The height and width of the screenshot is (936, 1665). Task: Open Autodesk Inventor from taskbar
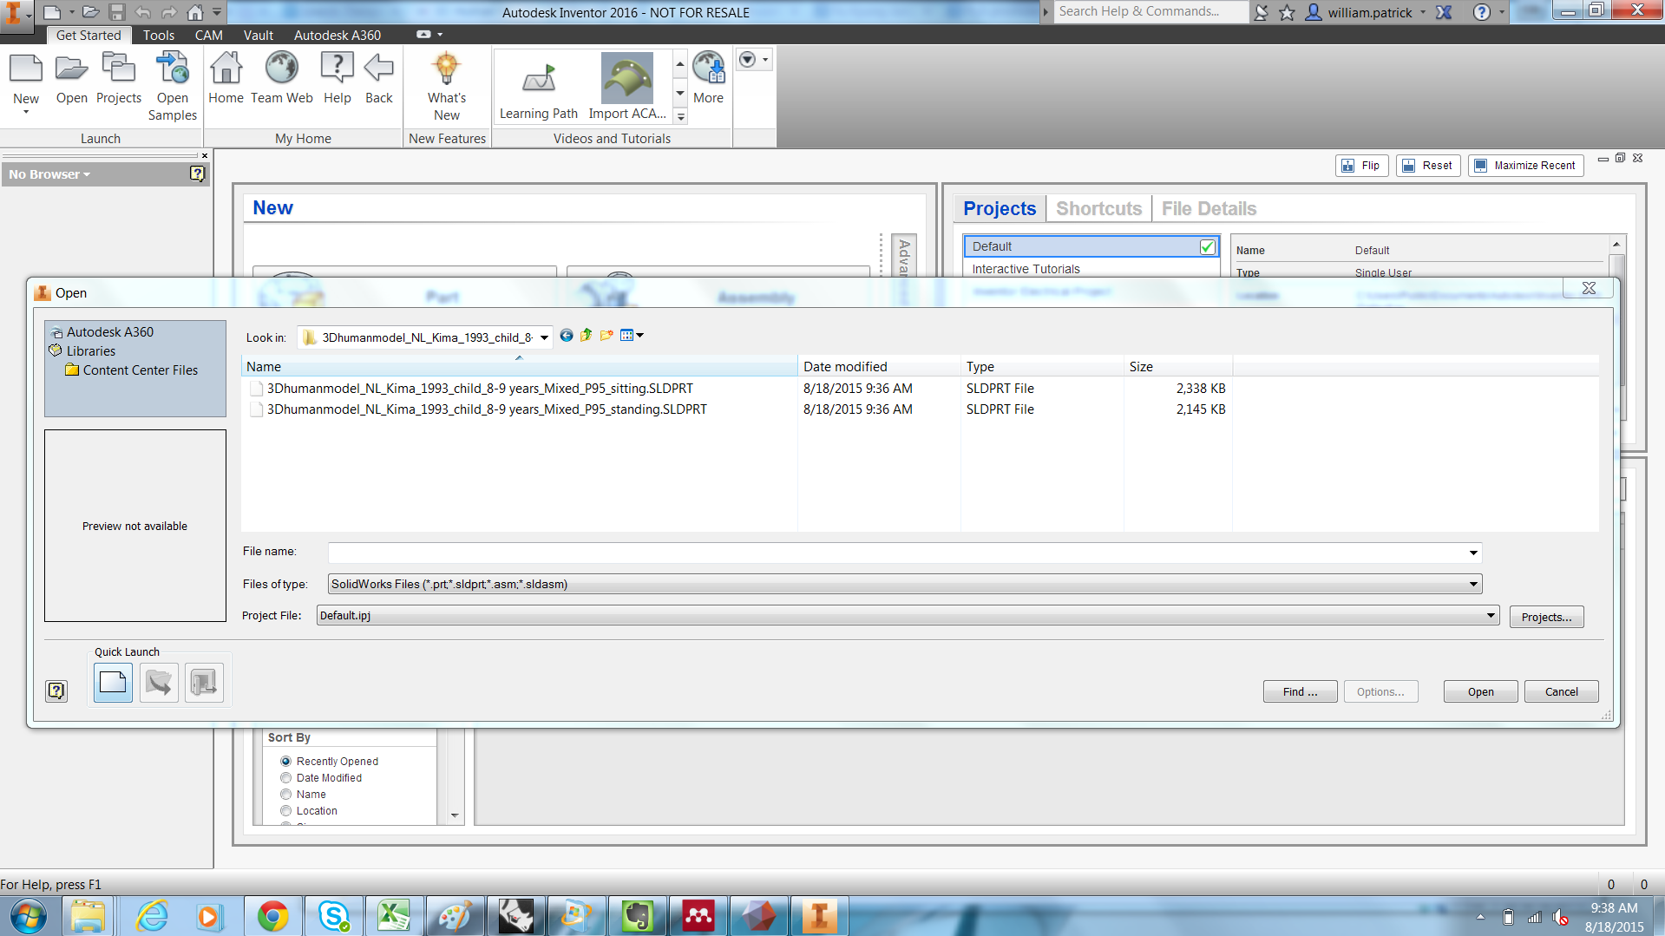pyautogui.click(x=819, y=916)
